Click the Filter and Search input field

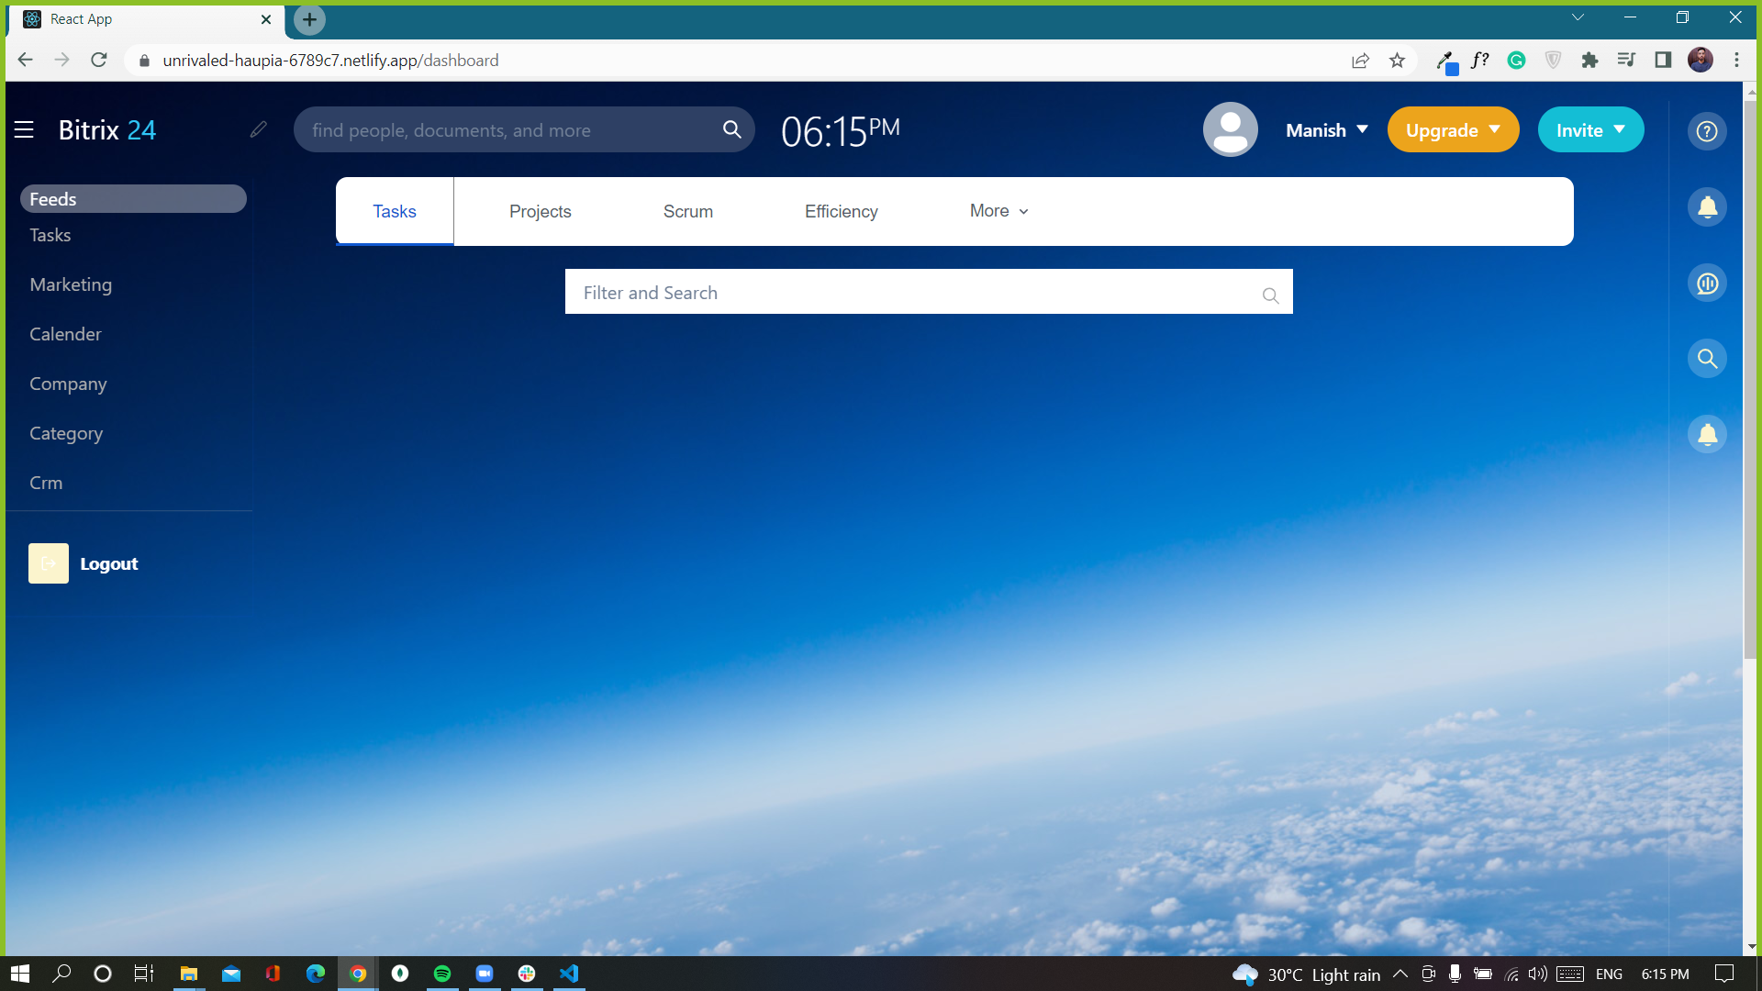(909, 293)
